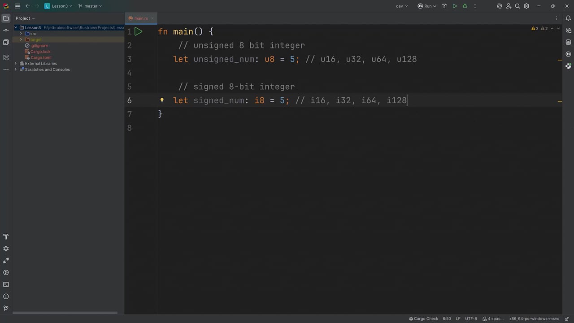Open the Terminal tool window
Viewport: 574px width, 323px height.
(6, 284)
